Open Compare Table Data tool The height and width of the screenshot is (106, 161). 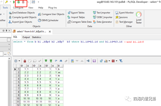(79, 22)
